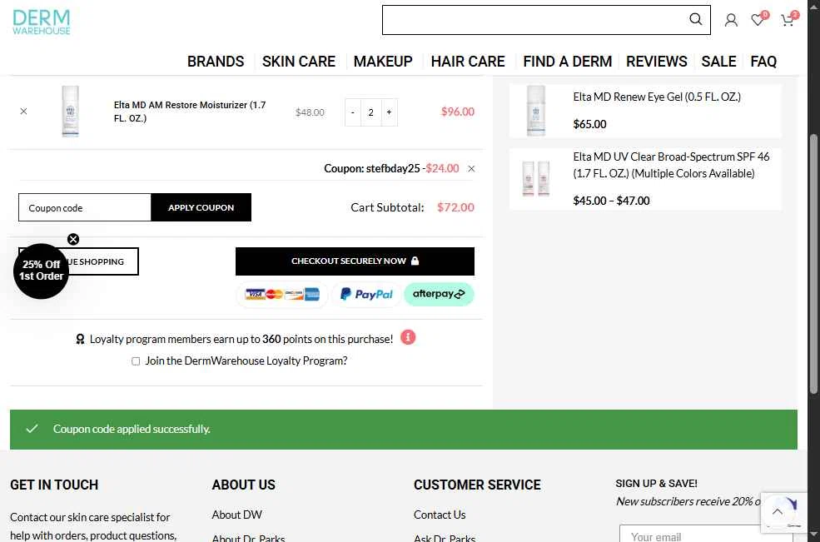
Task: Open the wishlist heart icon
Action: 758,20
